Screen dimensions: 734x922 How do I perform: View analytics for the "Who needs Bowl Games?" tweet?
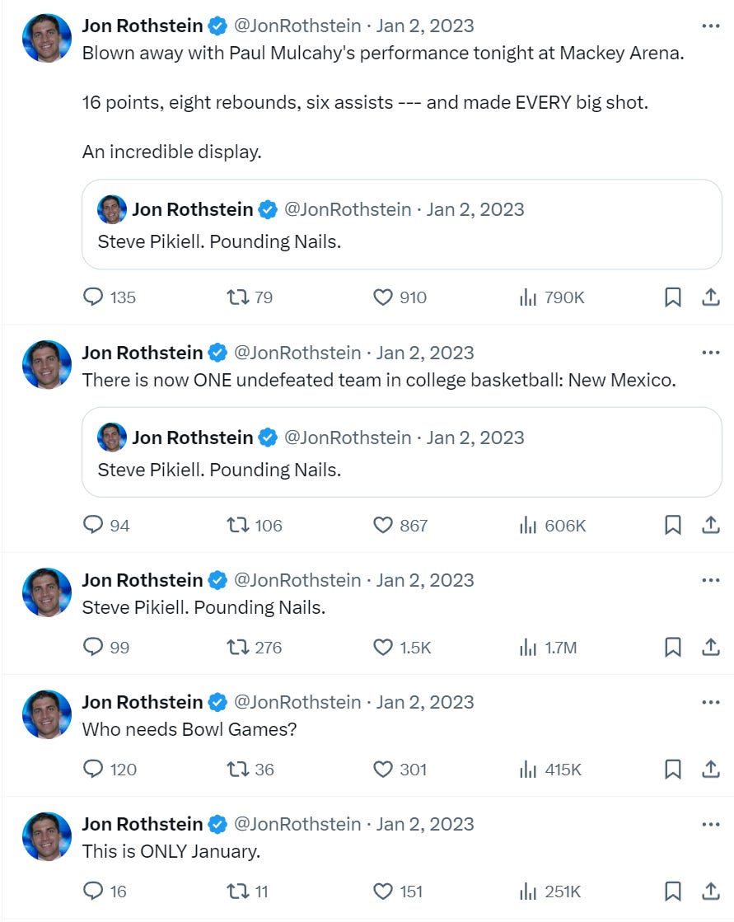[529, 770]
